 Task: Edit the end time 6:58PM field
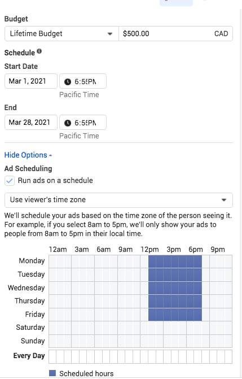point(83,123)
